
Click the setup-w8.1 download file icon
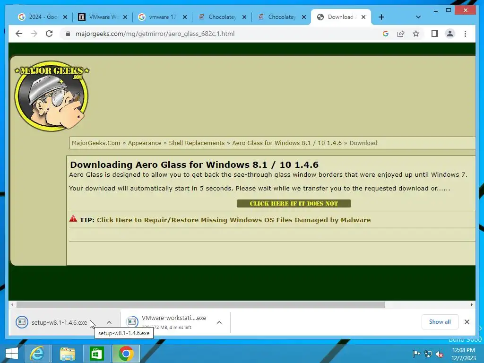click(x=22, y=322)
